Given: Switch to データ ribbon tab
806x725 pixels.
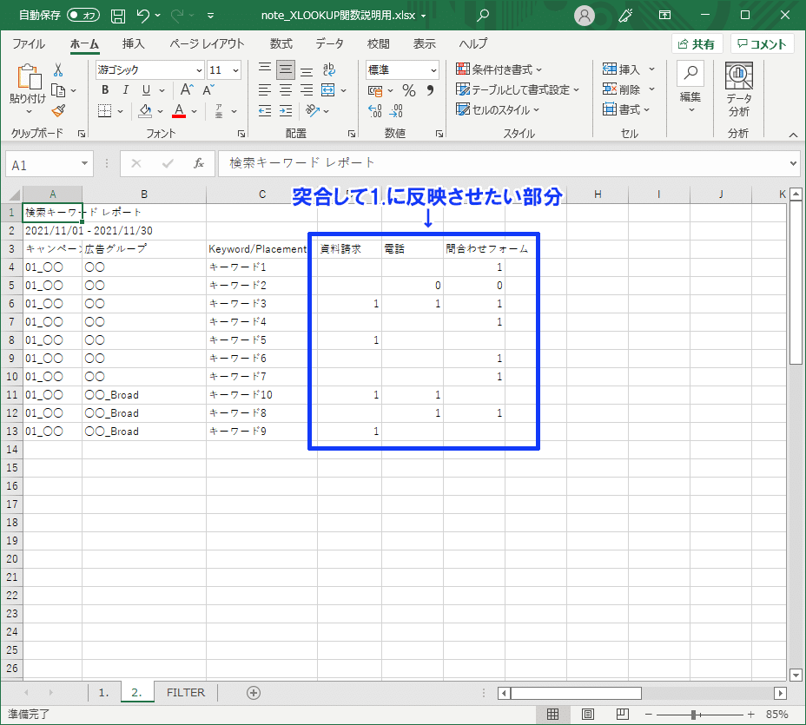Looking at the screenshot, I should click(x=329, y=44).
